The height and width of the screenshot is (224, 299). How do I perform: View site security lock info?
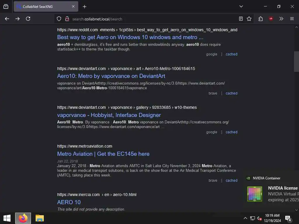pyautogui.click(x=67, y=19)
